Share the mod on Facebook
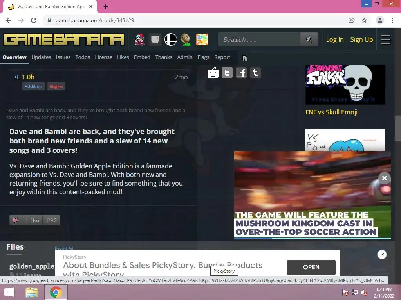Viewport: 401px width, 300px height. coord(241,73)
